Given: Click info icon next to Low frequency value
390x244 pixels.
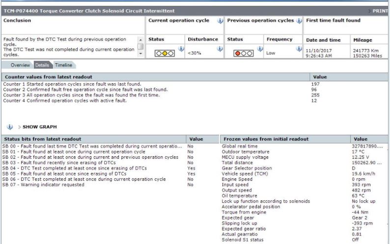Looking at the screenshot, I should 298,49.
